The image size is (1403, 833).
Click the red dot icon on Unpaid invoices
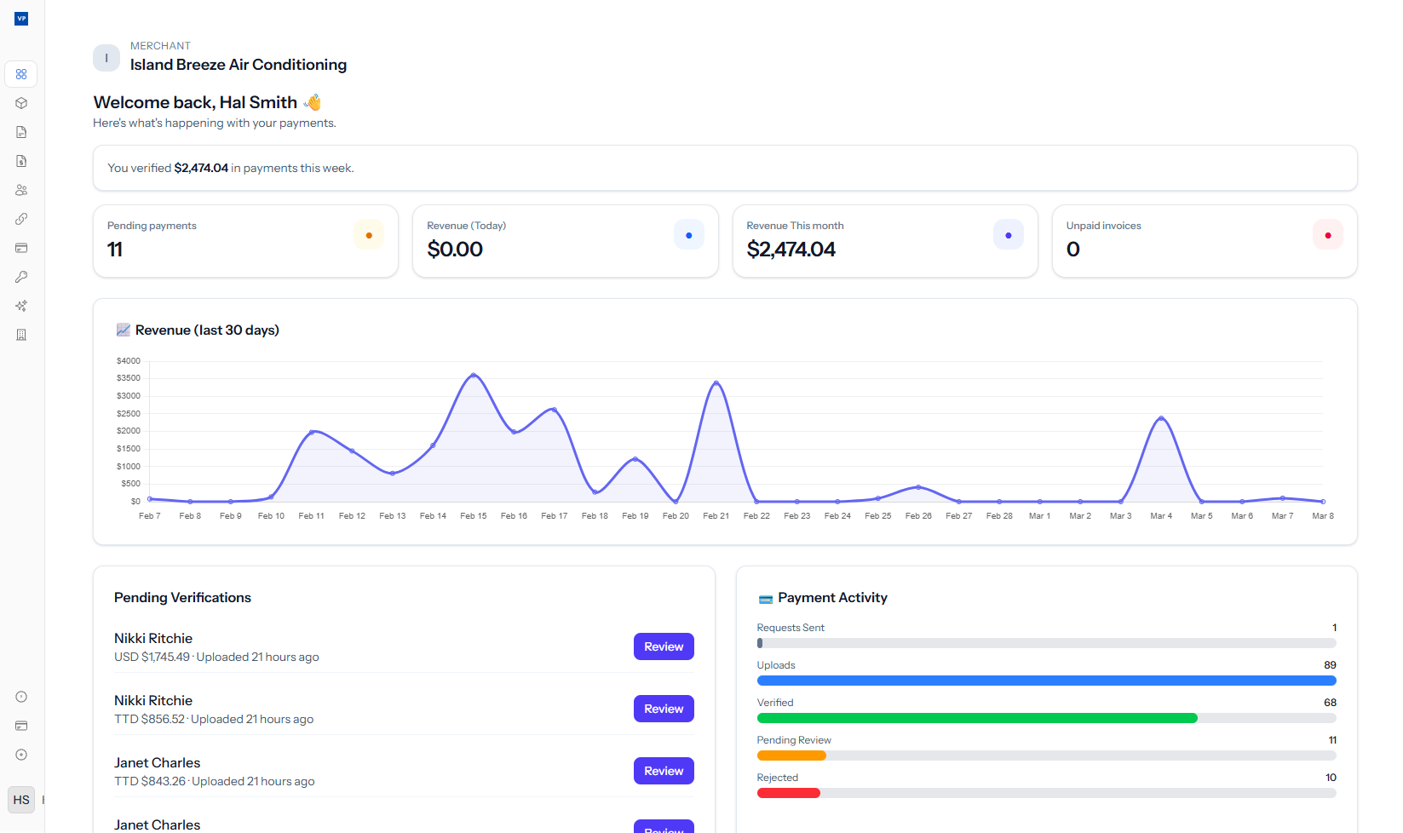[x=1328, y=235]
